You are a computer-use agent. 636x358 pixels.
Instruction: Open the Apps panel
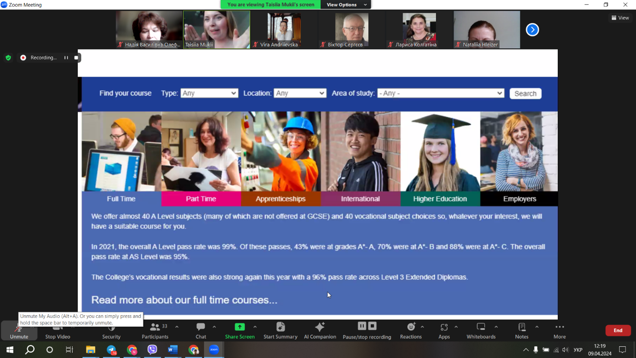[x=444, y=331]
